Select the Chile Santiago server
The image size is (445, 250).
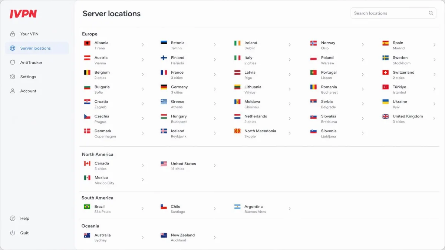coord(188,209)
